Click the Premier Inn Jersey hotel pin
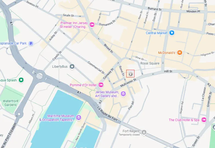Screen dimensions: 215x148 point(92,25)
